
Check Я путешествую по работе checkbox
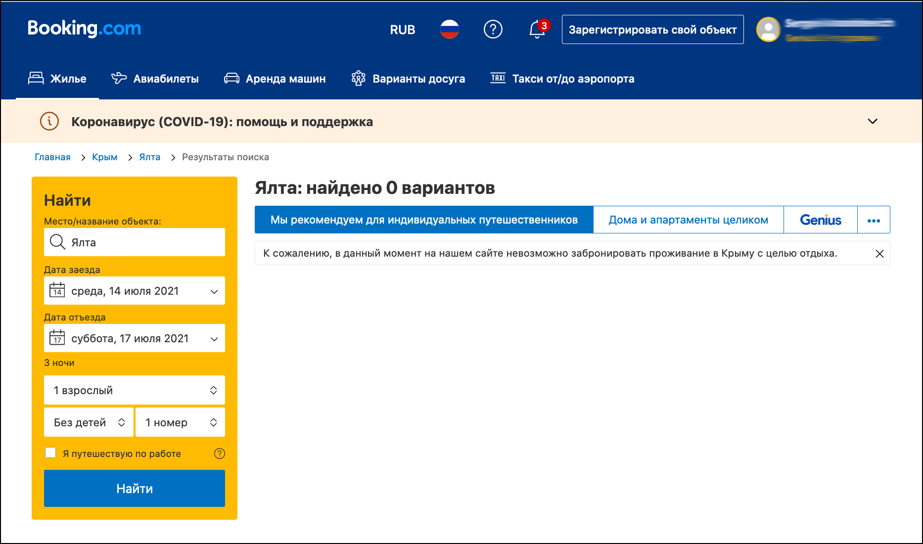[50, 453]
